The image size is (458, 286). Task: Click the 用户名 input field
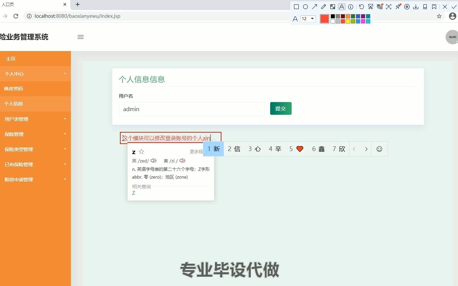[192, 109]
